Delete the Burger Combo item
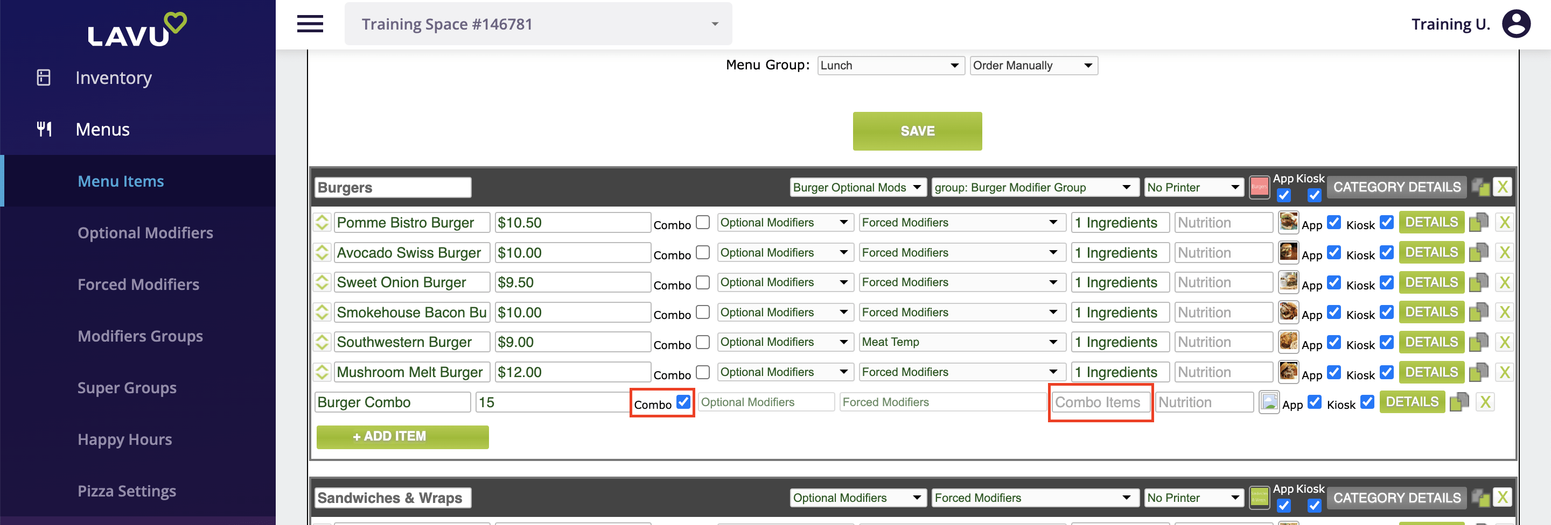This screenshot has width=1551, height=525. tap(1485, 402)
